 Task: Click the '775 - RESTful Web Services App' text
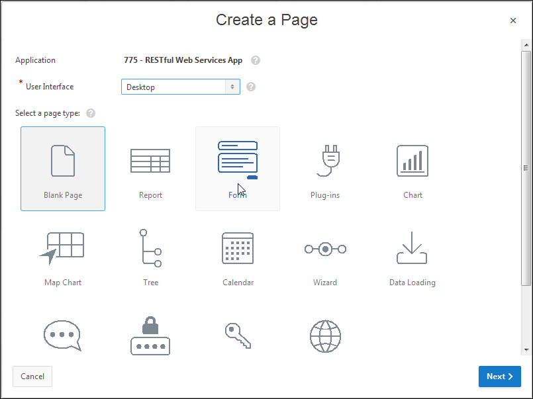(183, 60)
